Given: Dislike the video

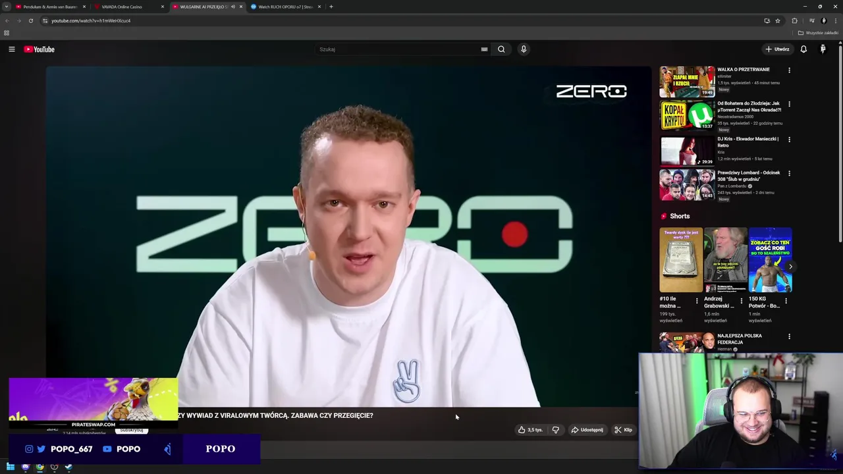Looking at the screenshot, I should click(556, 430).
